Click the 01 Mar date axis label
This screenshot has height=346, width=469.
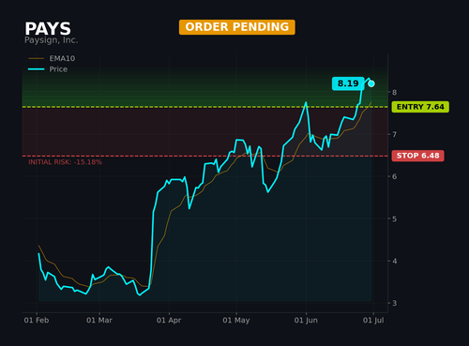pos(99,321)
